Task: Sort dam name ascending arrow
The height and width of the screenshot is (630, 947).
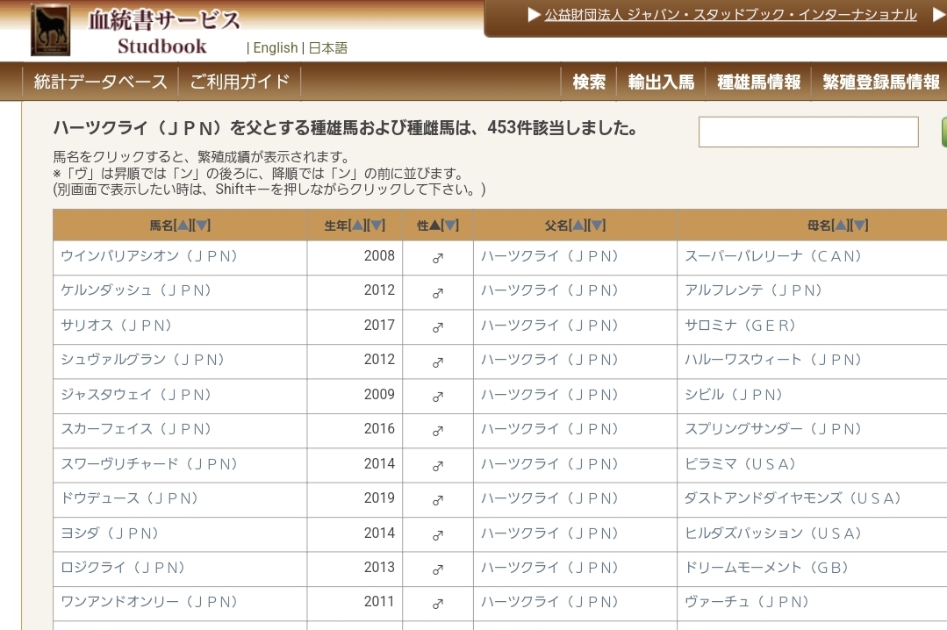Action: pos(841,226)
